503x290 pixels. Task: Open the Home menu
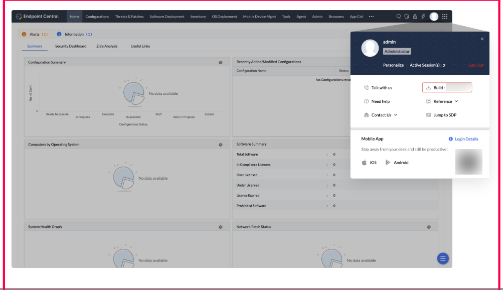coord(74,17)
